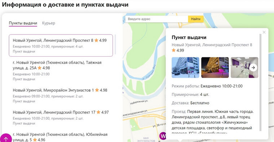Click the purple scroll-to-top arrow button
Screen dimensions: 274x142
pyautogui.click(x=6, y=139)
